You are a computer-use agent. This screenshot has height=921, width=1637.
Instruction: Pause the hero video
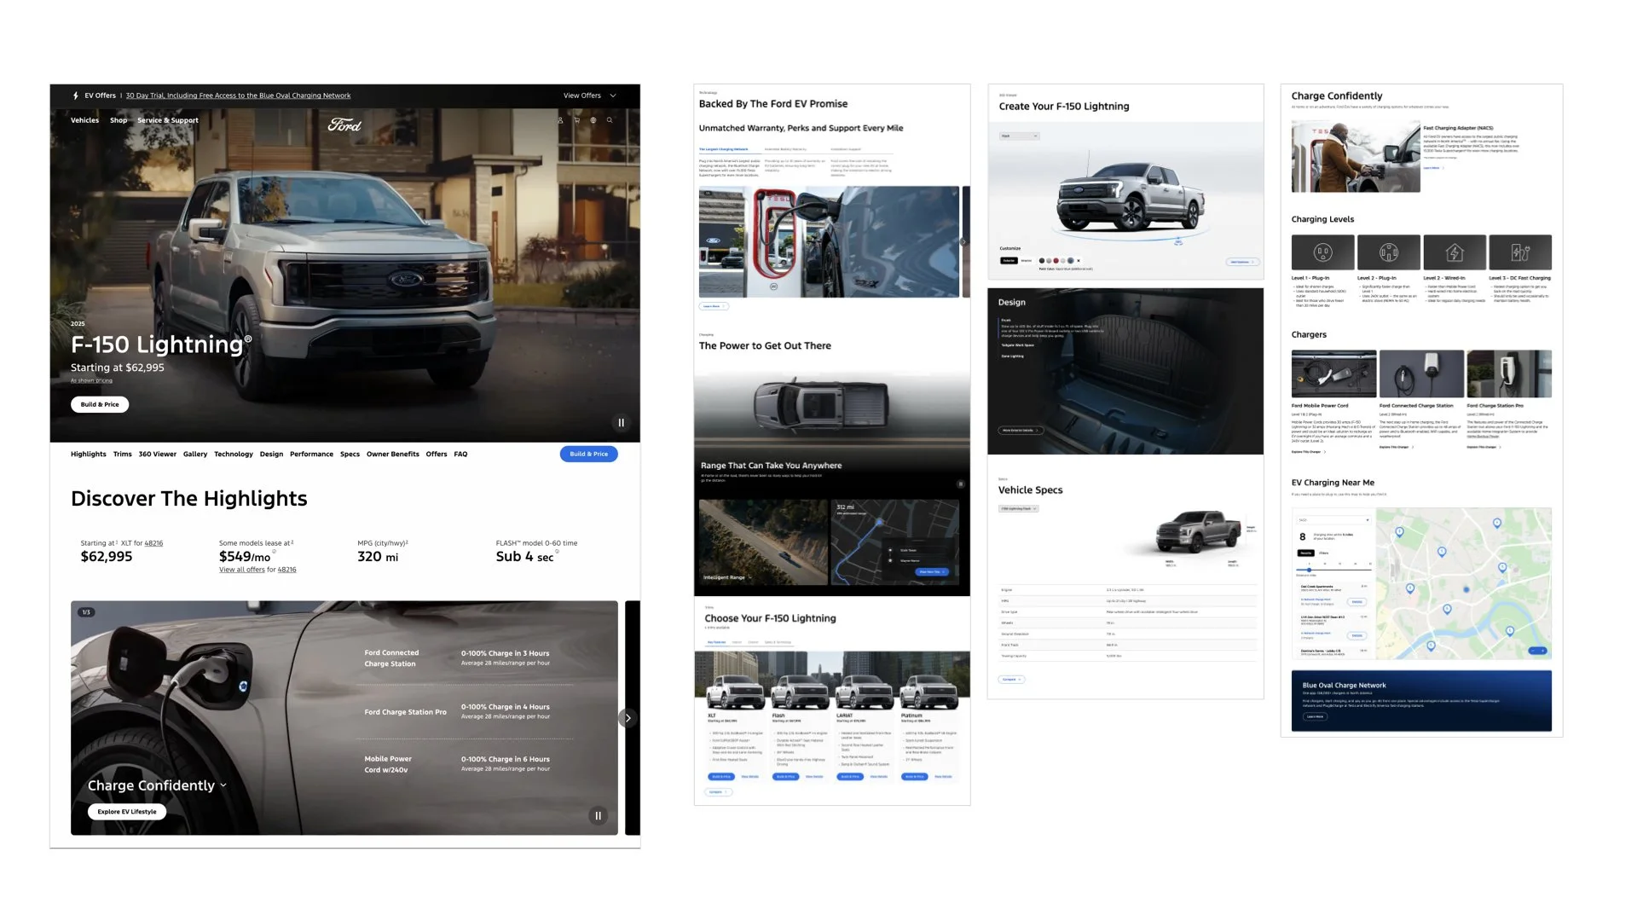621,422
